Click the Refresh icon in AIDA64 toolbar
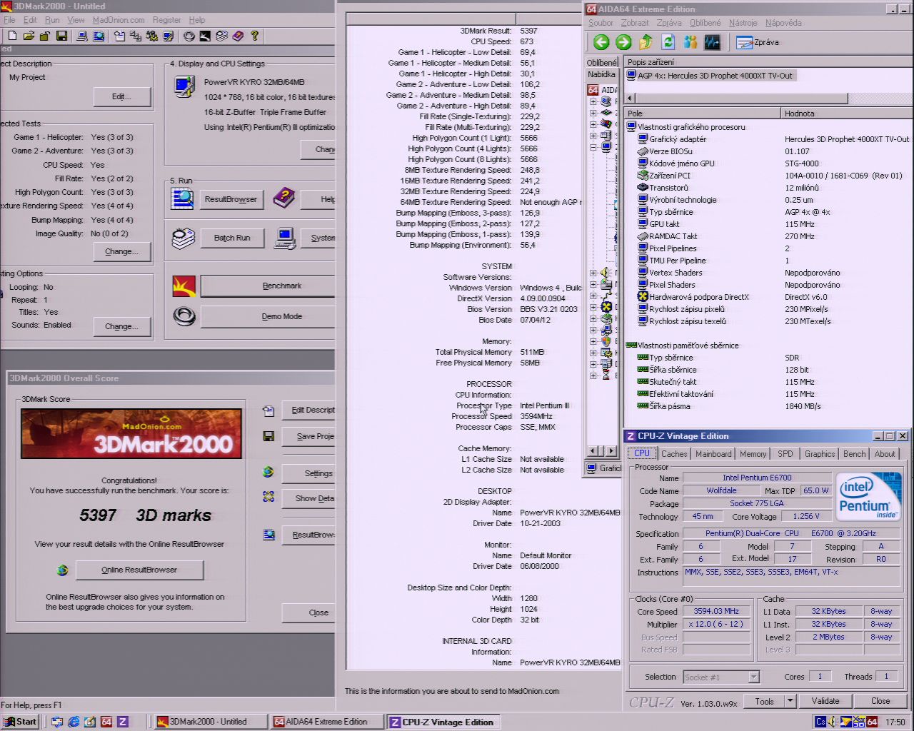The height and width of the screenshot is (731, 914). coord(668,42)
